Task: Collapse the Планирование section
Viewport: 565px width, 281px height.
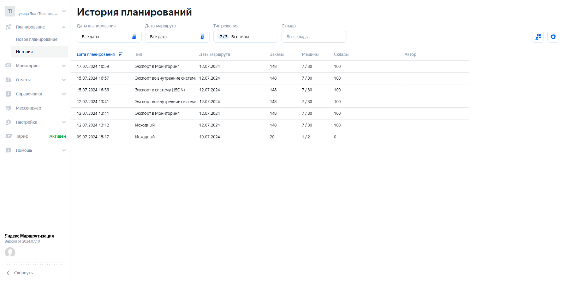Action: (35, 27)
